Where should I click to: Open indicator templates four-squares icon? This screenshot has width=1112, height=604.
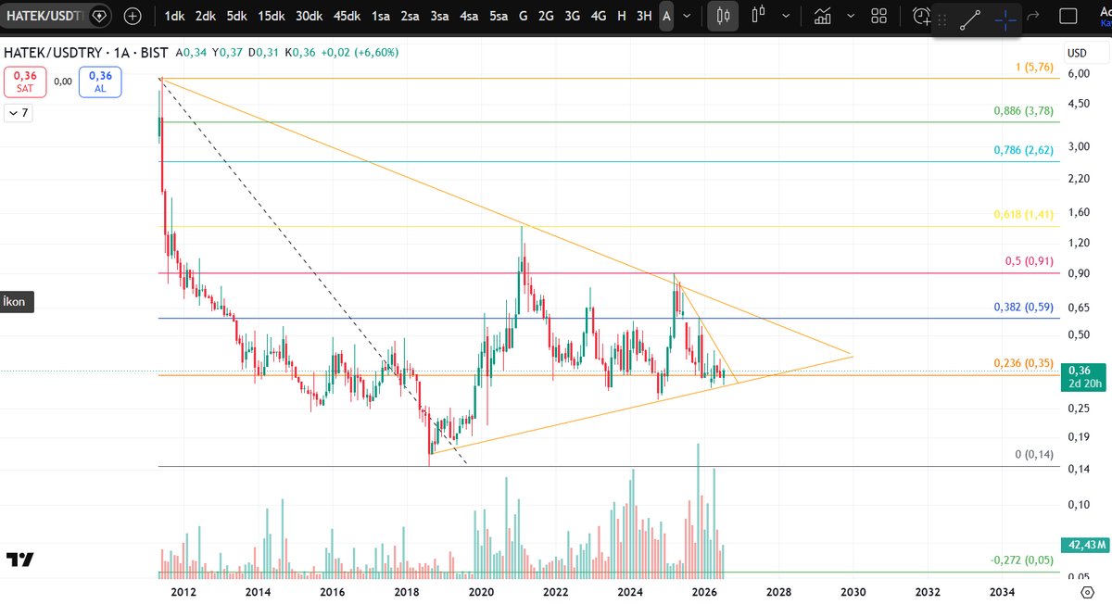(879, 16)
